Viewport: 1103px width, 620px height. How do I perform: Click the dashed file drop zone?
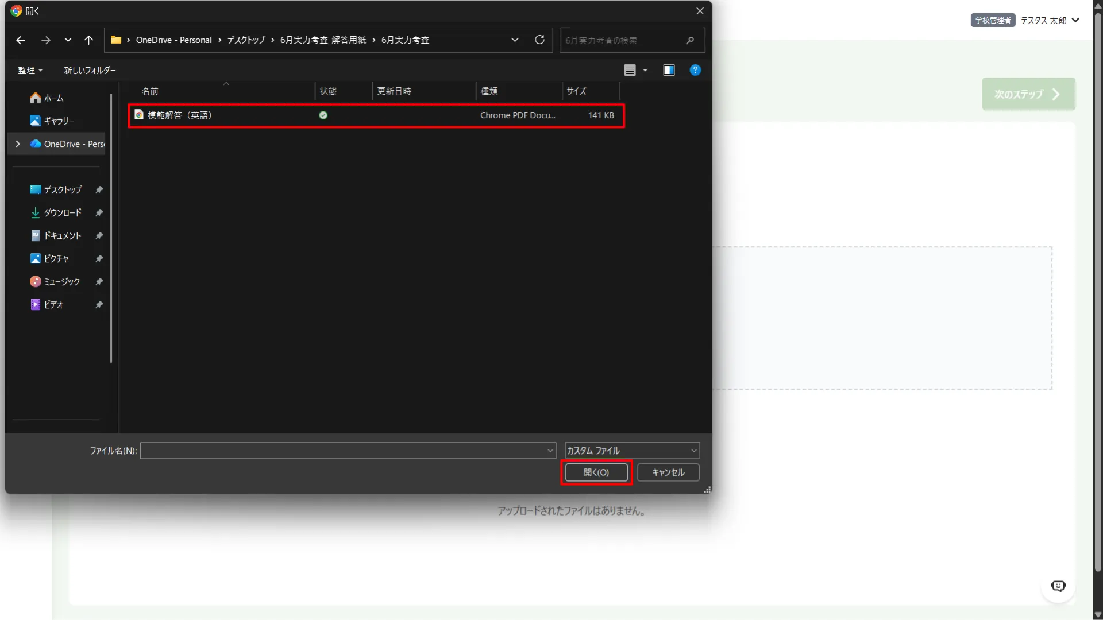pyautogui.click(x=882, y=319)
